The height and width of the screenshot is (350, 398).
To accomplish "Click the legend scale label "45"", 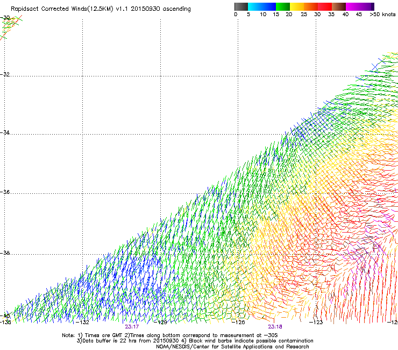I will click(x=359, y=15).
